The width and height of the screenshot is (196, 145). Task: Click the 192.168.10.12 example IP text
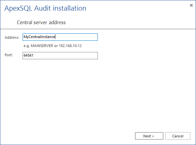point(70,46)
